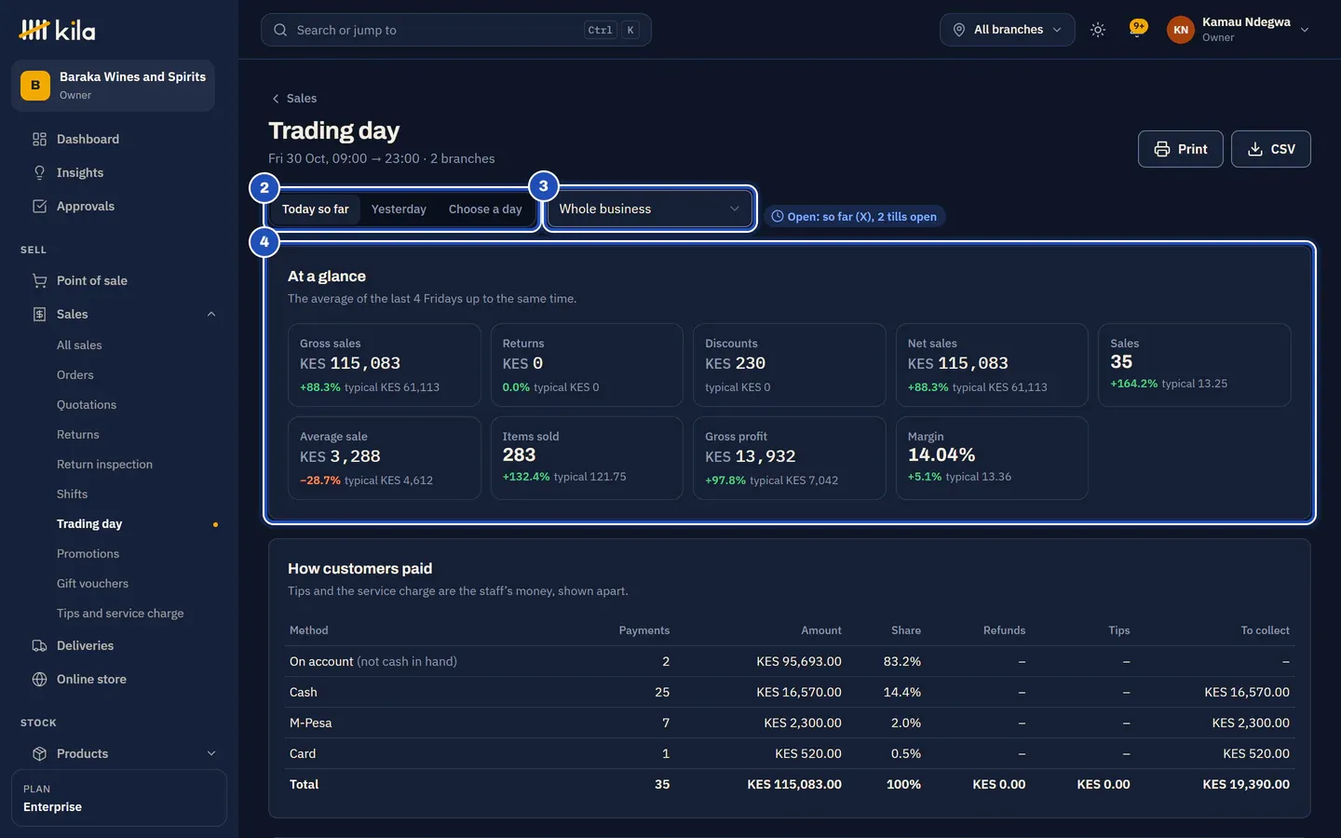The image size is (1341, 838).
Task: Go to Orders page
Action: [75, 374]
